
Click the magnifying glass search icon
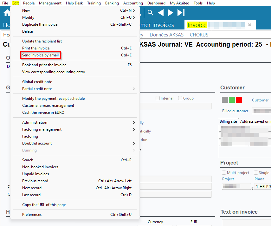click(x=151, y=13)
